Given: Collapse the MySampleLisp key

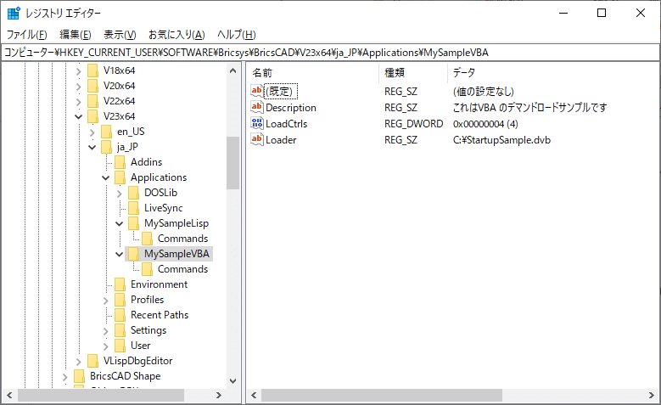Looking at the screenshot, I should pyautogui.click(x=119, y=223).
